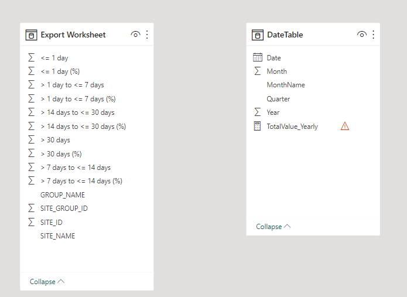This screenshot has width=407, height=297.
Task: Click sigma icon of '> 7 days to <= 14 days'
Action: [x=31, y=167]
